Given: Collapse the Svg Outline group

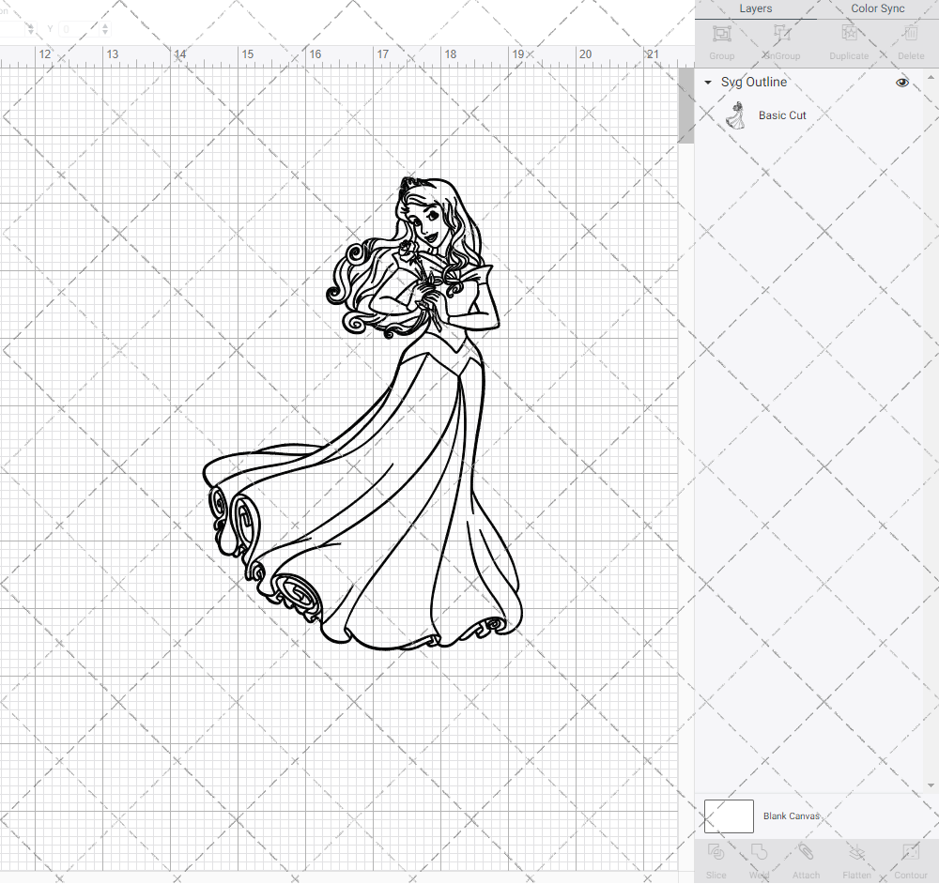Looking at the screenshot, I should coord(707,83).
